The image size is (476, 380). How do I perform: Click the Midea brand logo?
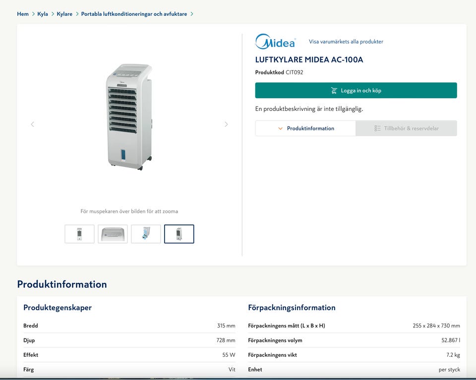275,42
